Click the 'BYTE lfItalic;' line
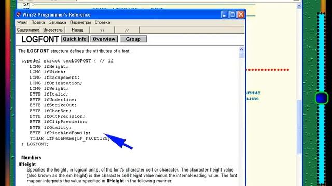332x186 pixels. [x=49, y=94]
